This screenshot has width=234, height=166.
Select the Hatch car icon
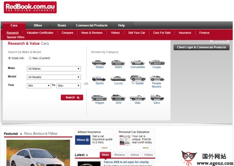(x=118, y=62)
